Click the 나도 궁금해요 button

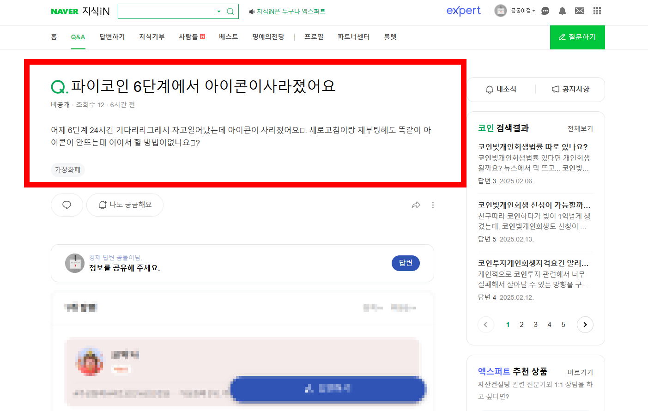(x=125, y=205)
